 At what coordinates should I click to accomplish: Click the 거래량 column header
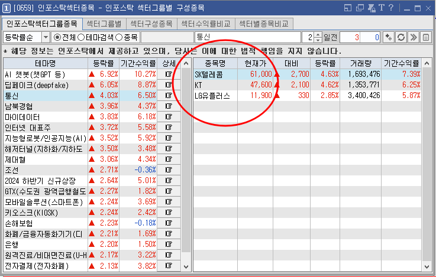pos(361,64)
